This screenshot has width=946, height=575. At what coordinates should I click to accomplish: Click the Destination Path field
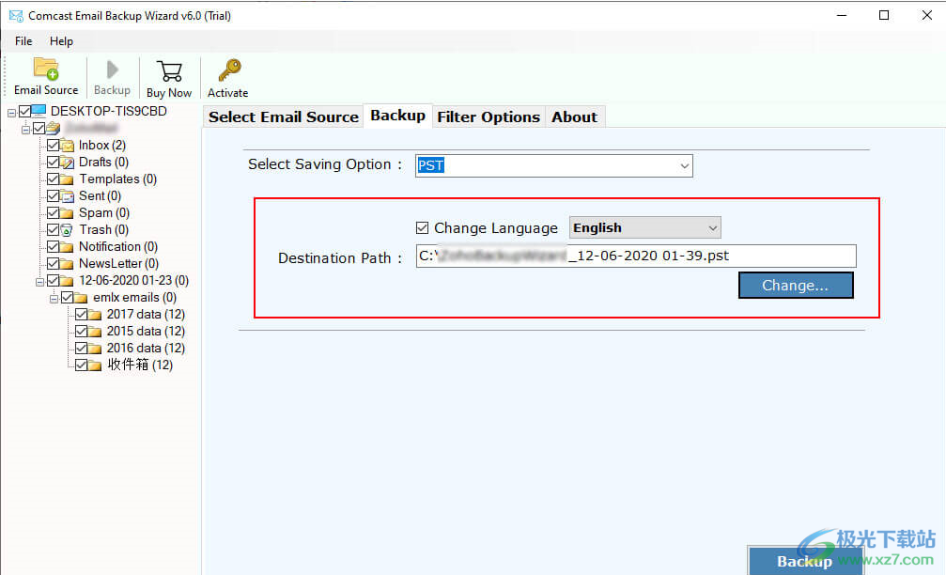tap(636, 256)
